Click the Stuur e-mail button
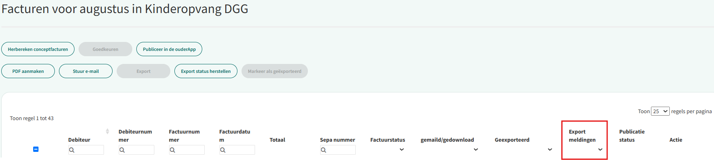Viewport: 714px width, 160px height. click(x=86, y=71)
